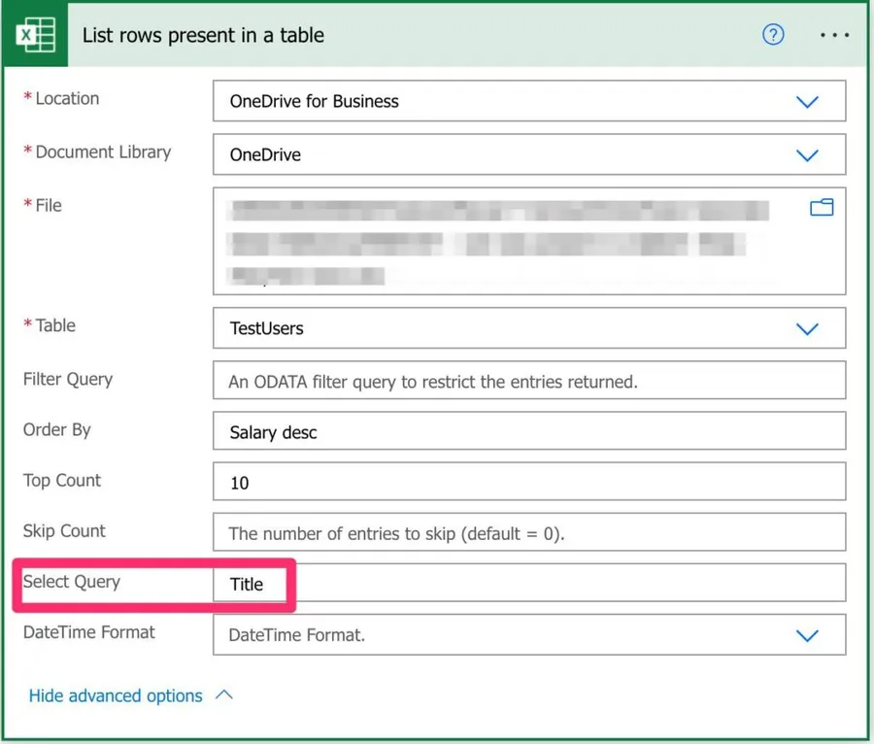Click the Top Count field showing 10
The width and height of the screenshot is (874, 744).
click(x=529, y=483)
